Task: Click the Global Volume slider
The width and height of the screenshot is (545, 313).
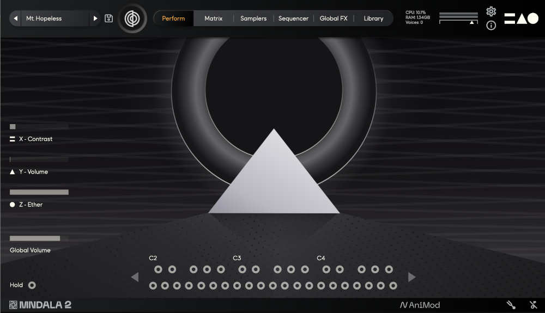Action: 35,238
